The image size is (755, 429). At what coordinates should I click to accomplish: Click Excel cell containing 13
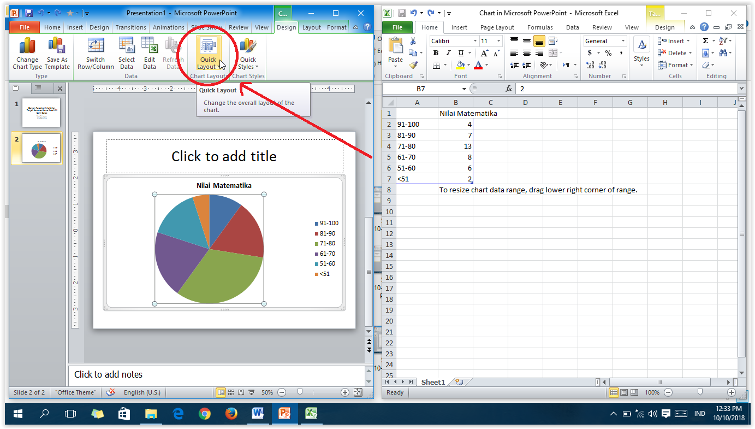point(455,146)
